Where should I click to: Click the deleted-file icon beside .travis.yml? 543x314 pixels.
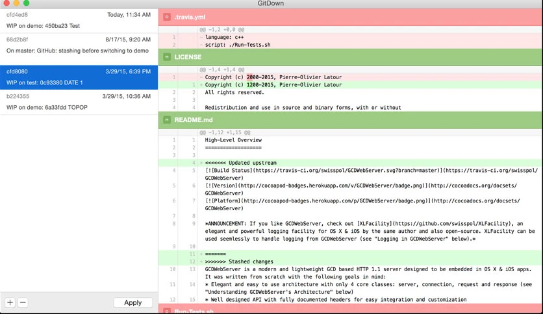tap(167, 17)
